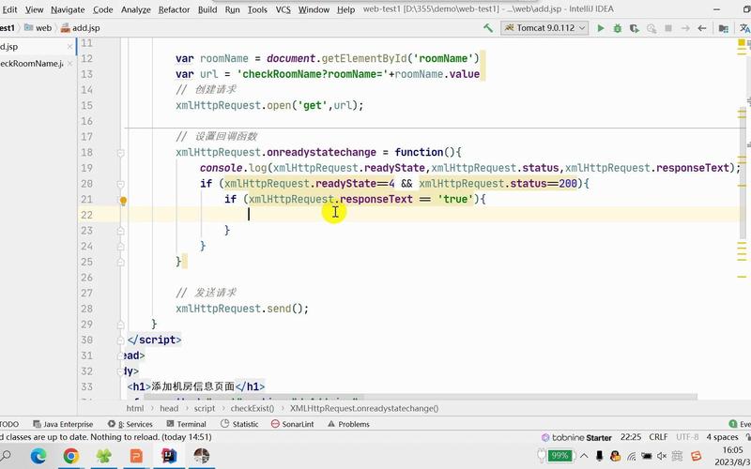Viewport: 751px width, 469px height.
Task: Start debugging with the green bug icon
Action: (618, 28)
